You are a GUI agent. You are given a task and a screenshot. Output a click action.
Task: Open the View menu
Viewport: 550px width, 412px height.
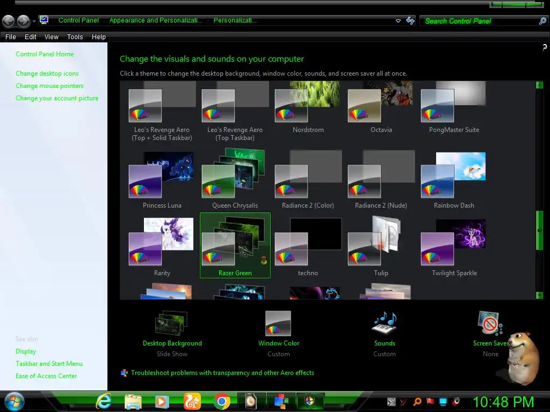coord(51,37)
